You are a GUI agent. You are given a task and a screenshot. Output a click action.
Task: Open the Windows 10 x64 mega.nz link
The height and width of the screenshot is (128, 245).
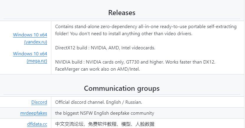pos(30,54)
